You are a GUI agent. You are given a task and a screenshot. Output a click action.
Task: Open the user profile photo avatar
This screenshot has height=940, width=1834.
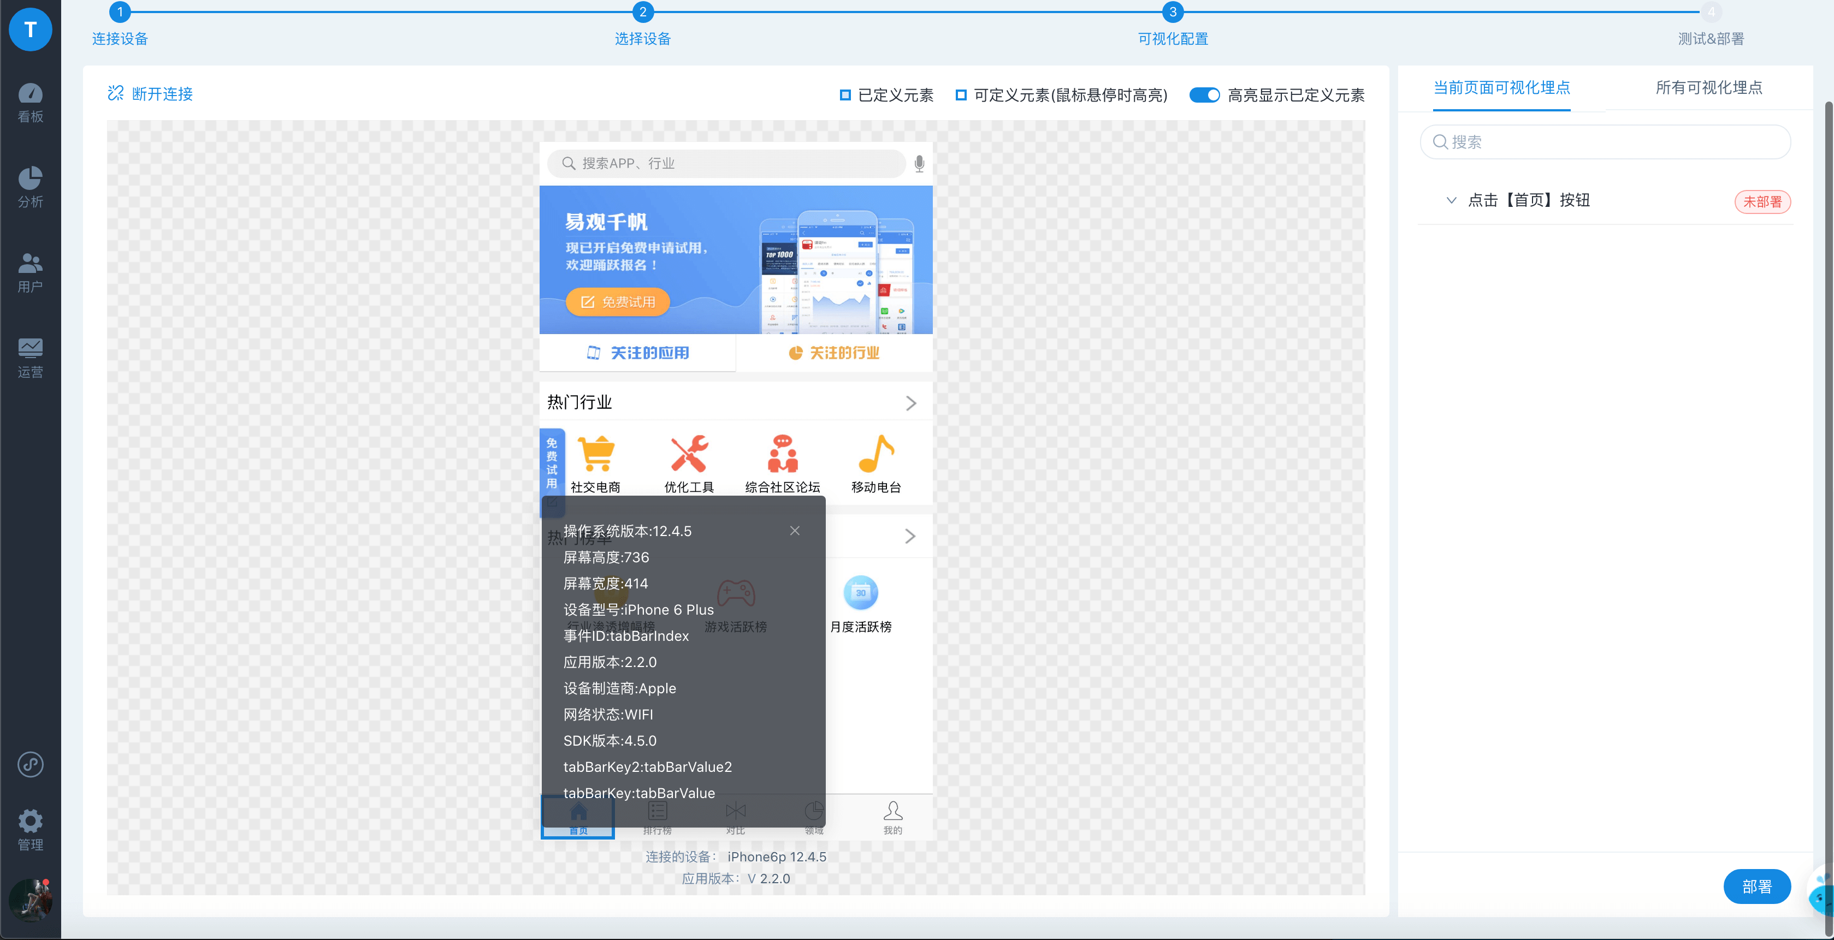[x=30, y=900]
